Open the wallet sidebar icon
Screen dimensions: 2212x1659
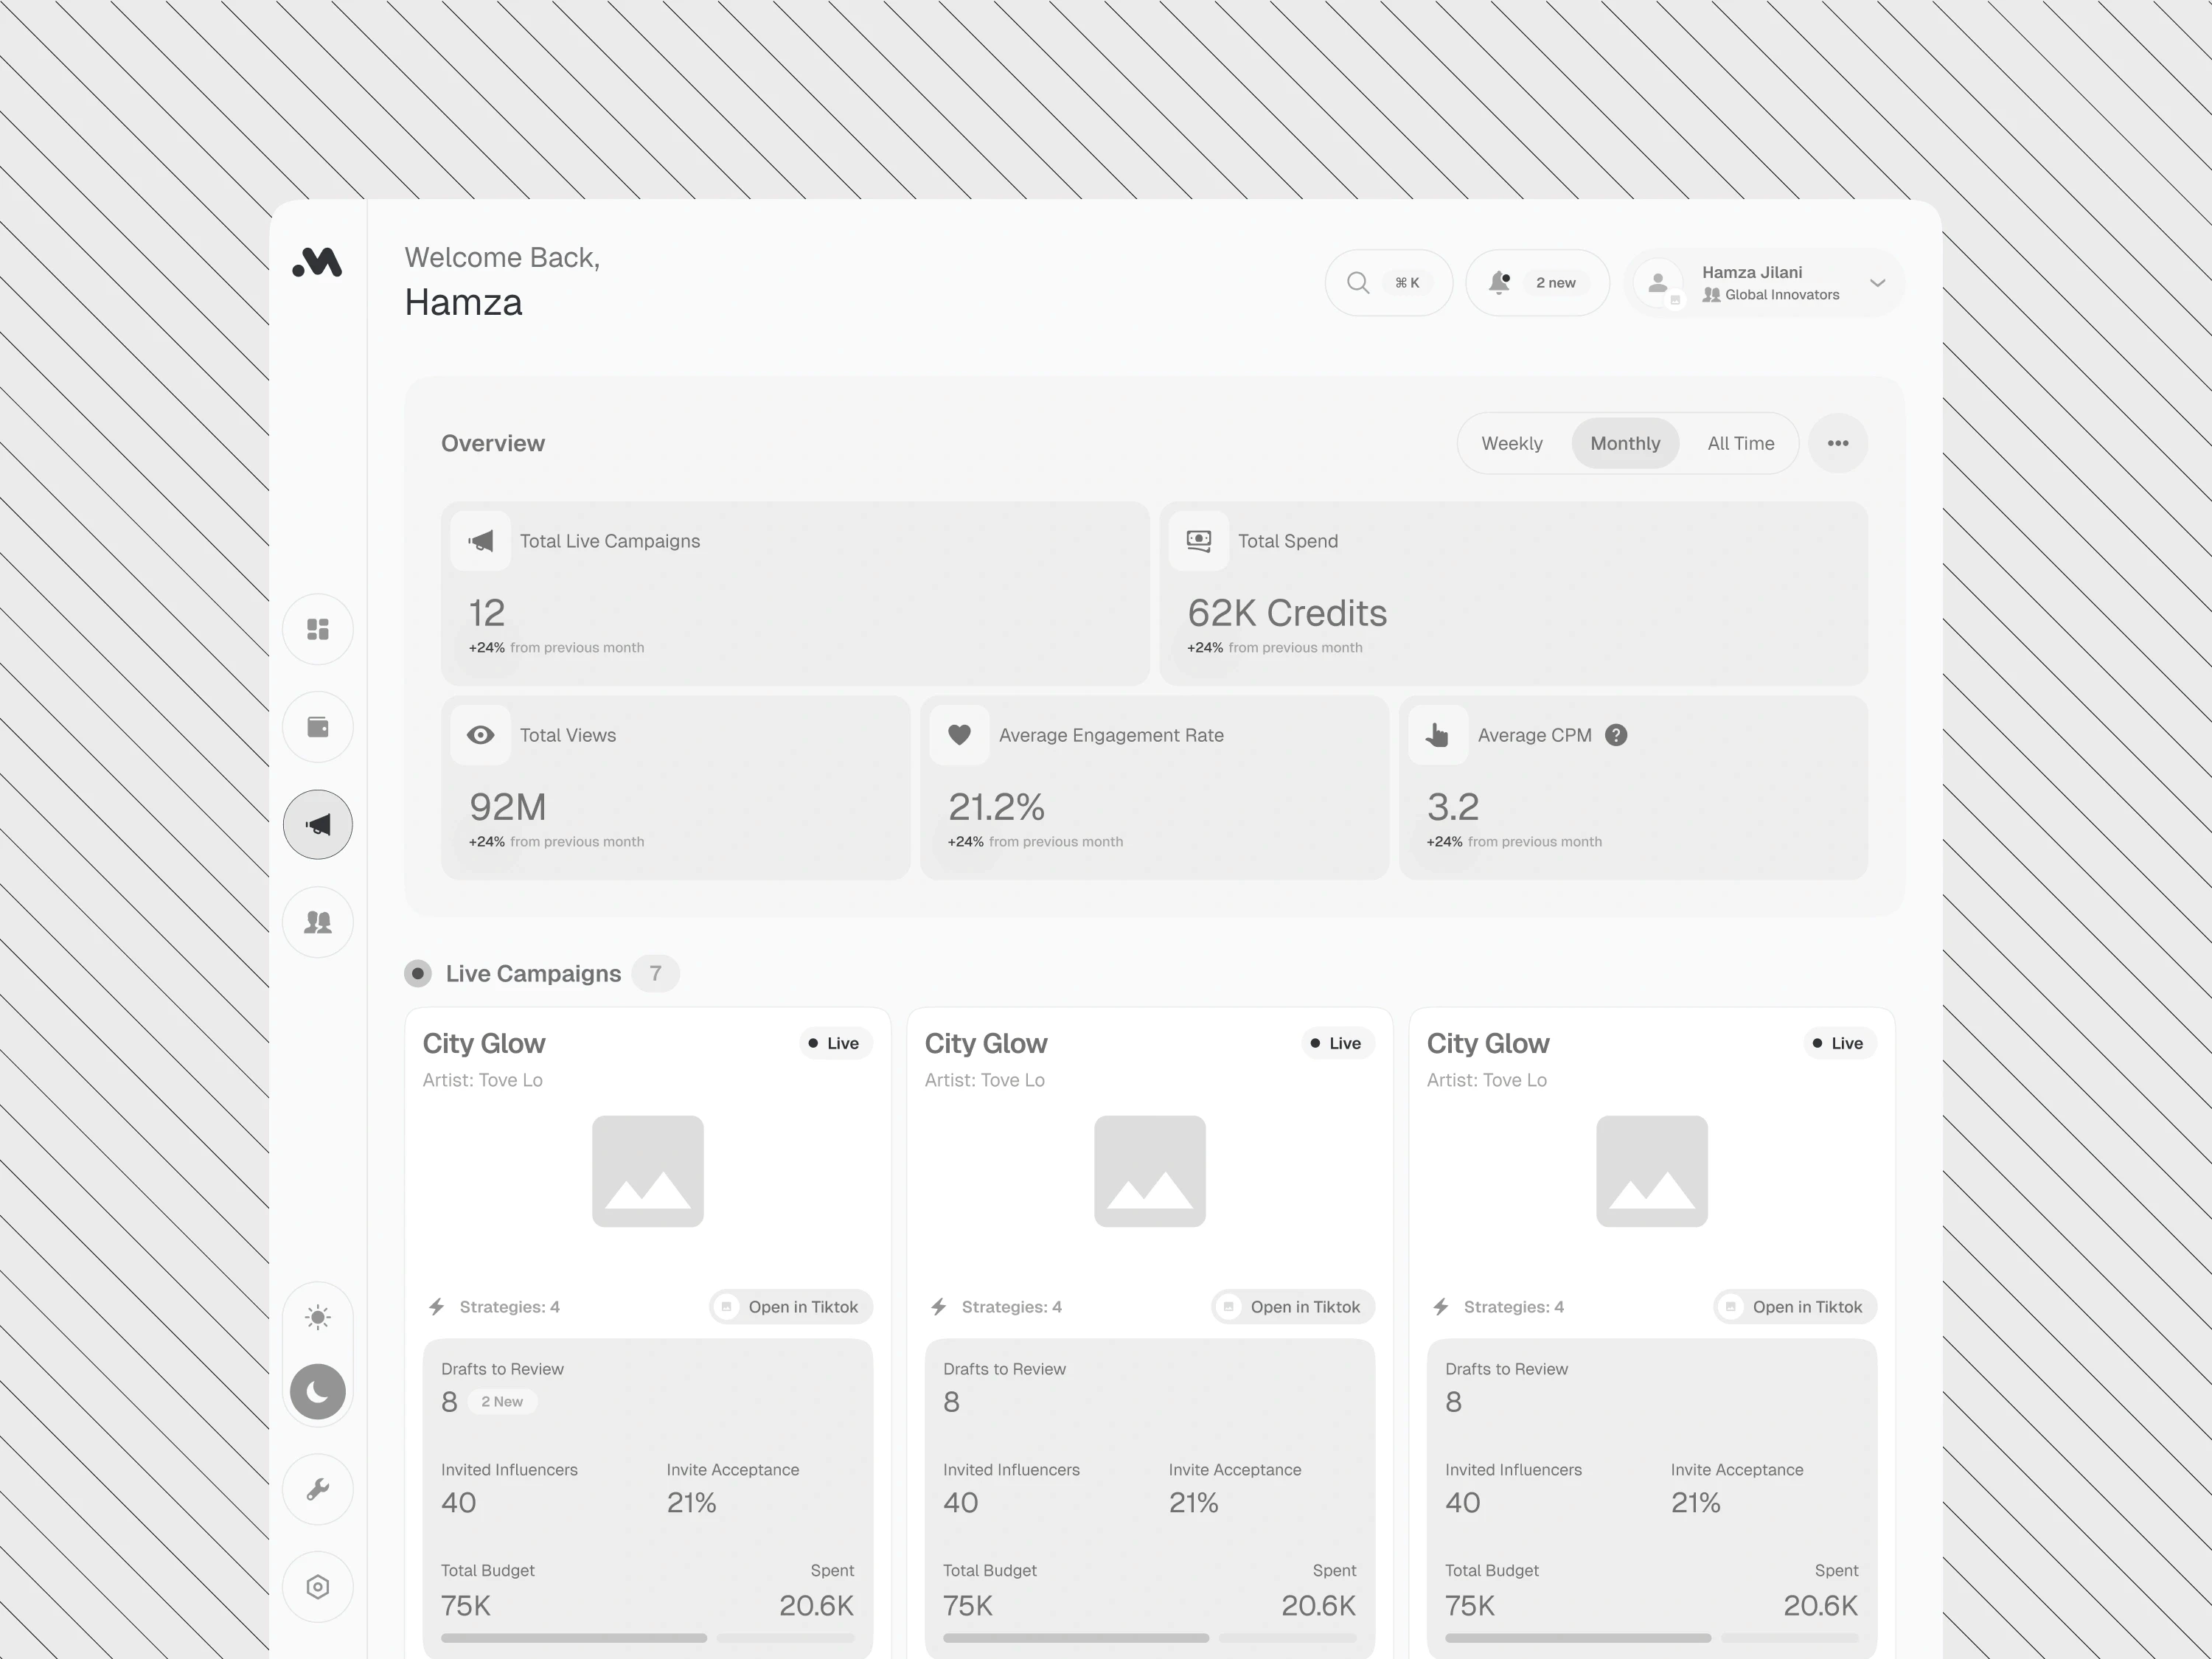pos(317,727)
